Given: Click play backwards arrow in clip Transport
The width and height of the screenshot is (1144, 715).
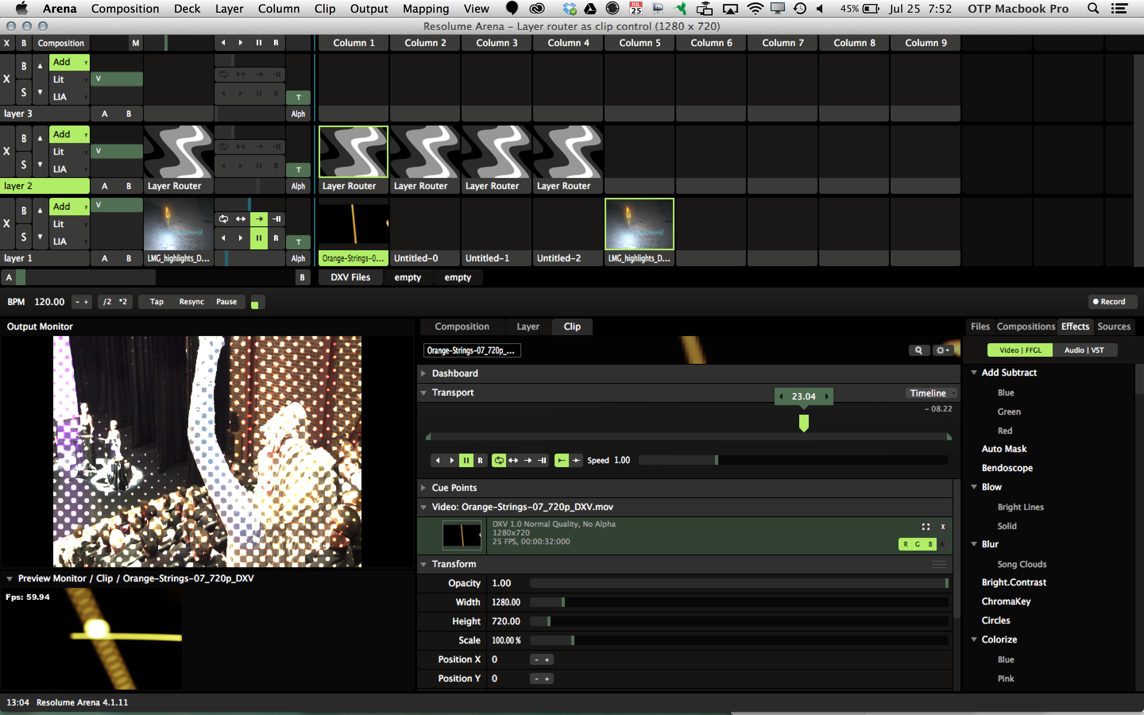Looking at the screenshot, I should click(x=438, y=460).
